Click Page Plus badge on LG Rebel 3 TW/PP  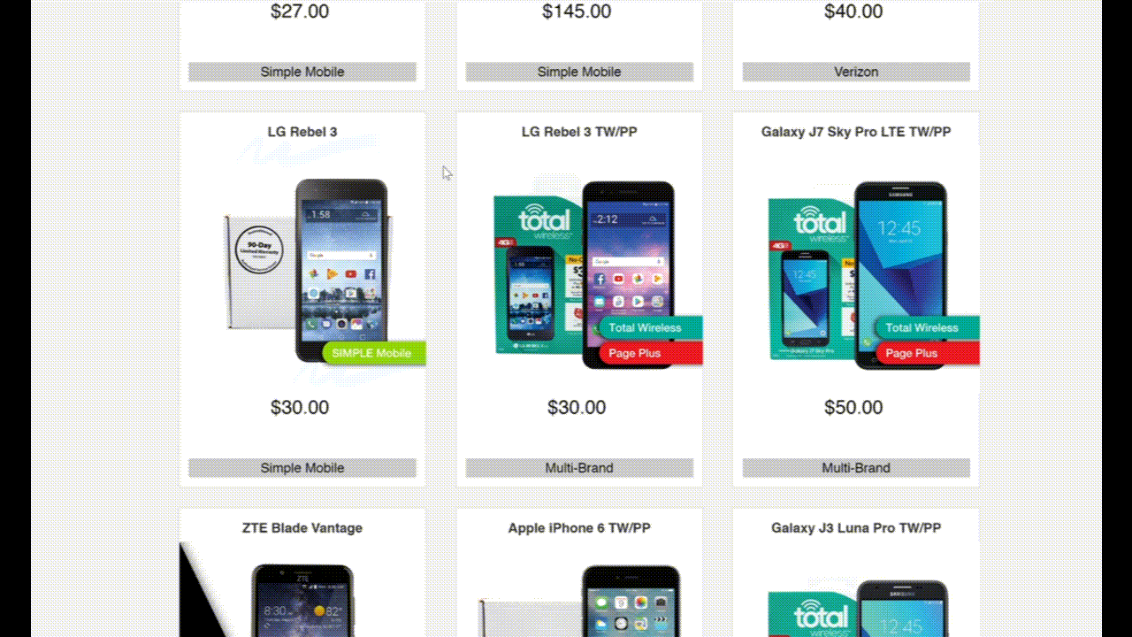(650, 353)
